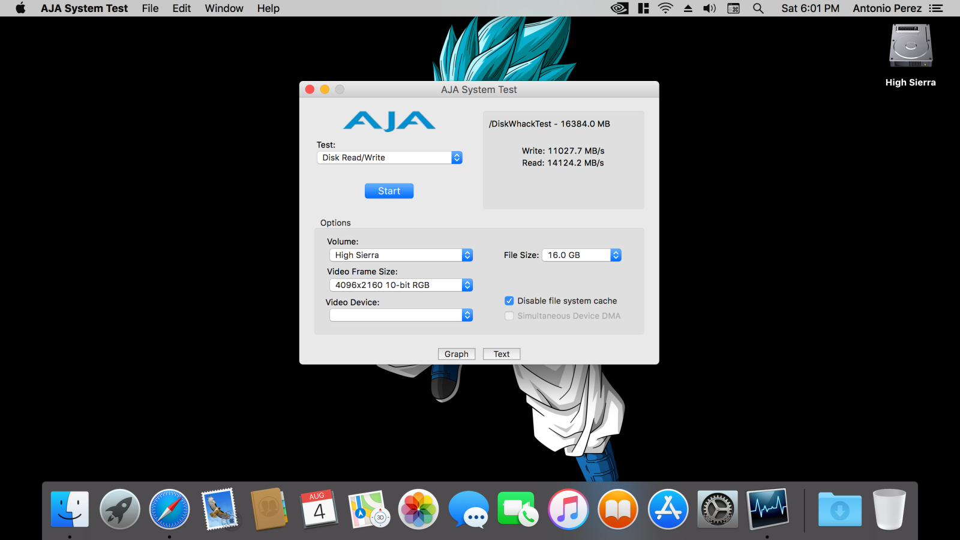Open Contacts book icon in Dock
The image size is (960, 540).
pyautogui.click(x=269, y=509)
